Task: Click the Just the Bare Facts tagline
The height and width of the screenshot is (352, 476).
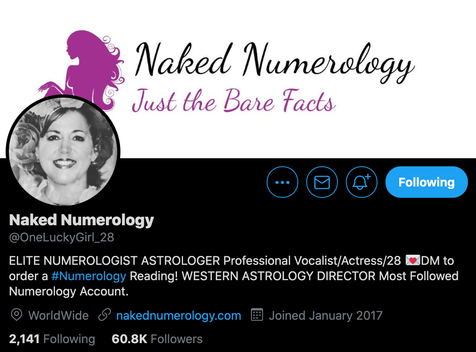Action: [234, 101]
